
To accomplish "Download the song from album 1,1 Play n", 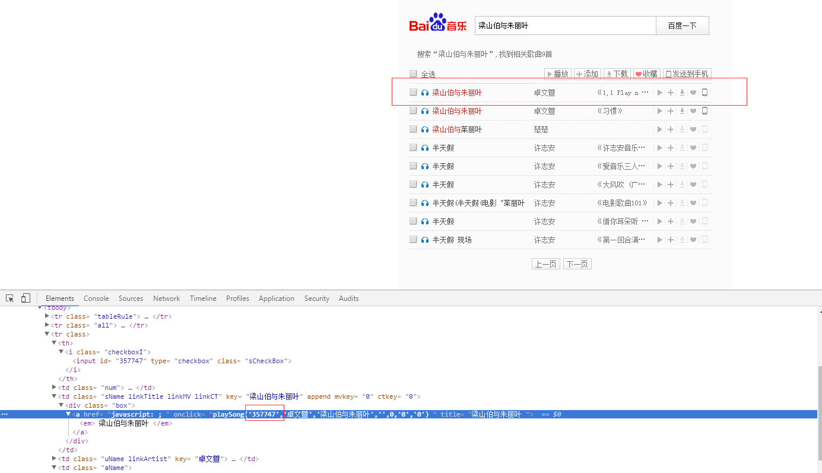I will click(x=682, y=93).
